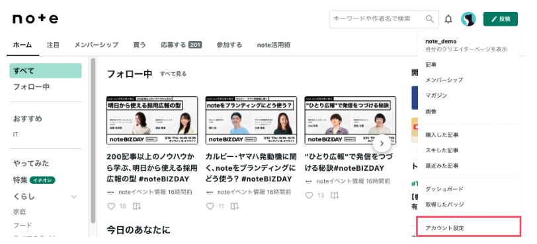Viewport: 537px width, 244px height.
Task: Like the third article with 13 hearts
Action: point(309,195)
